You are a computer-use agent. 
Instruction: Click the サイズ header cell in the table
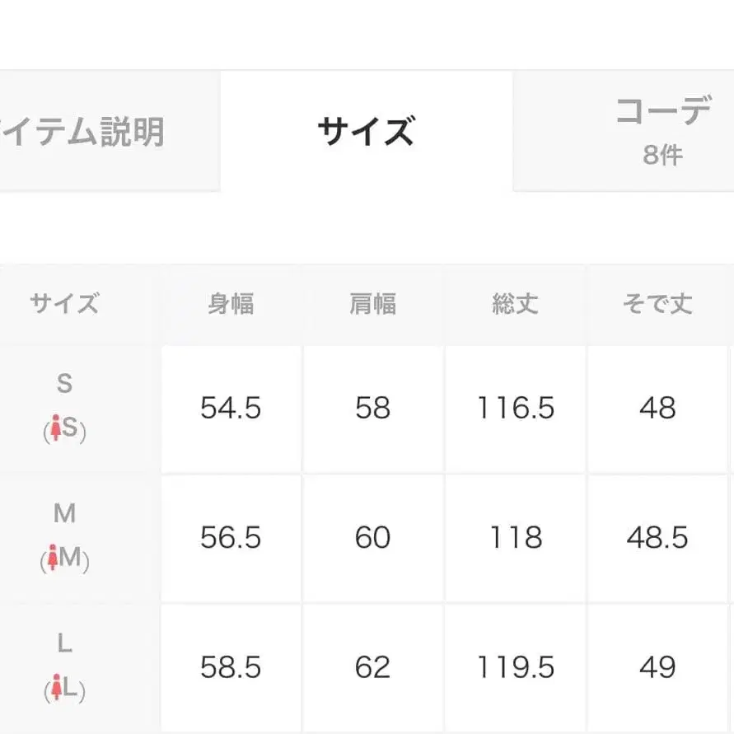pyautogui.click(x=64, y=302)
